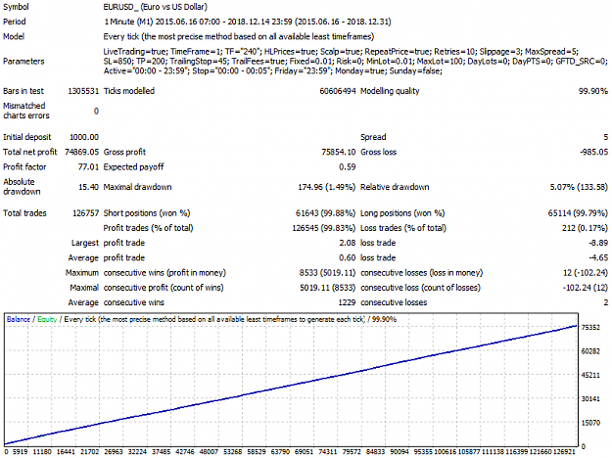The width and height of the screenshot is (612, 458).
Task: Select the Period row date range text
Action: (247, 22)
